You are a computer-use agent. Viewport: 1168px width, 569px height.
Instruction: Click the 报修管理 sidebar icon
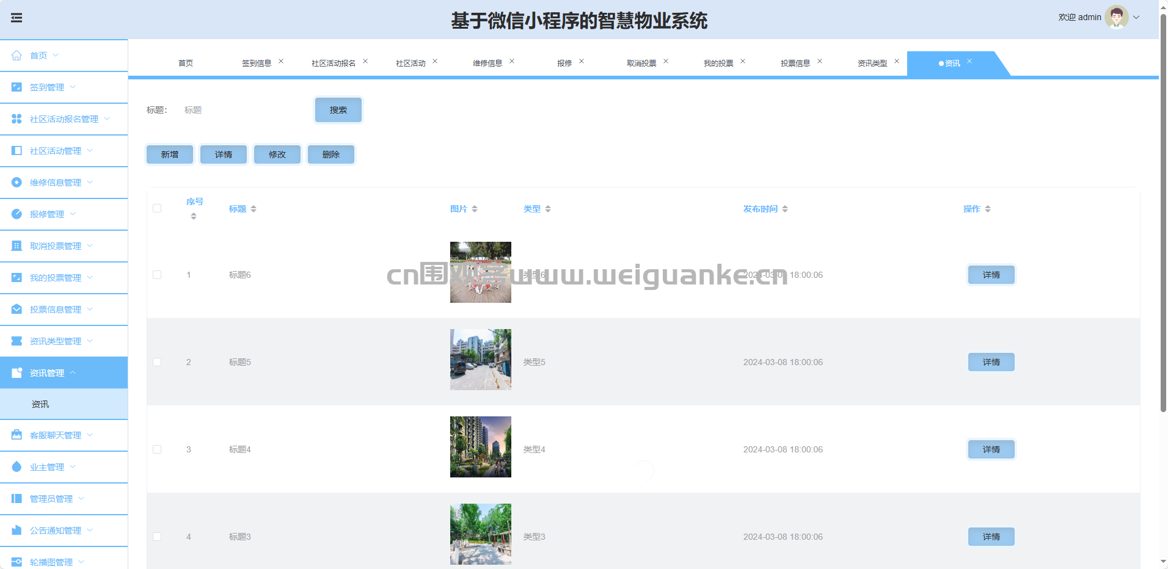16,214
